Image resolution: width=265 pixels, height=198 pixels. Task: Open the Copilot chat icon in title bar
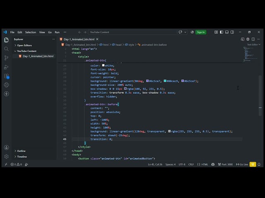(x=181, y=32)
